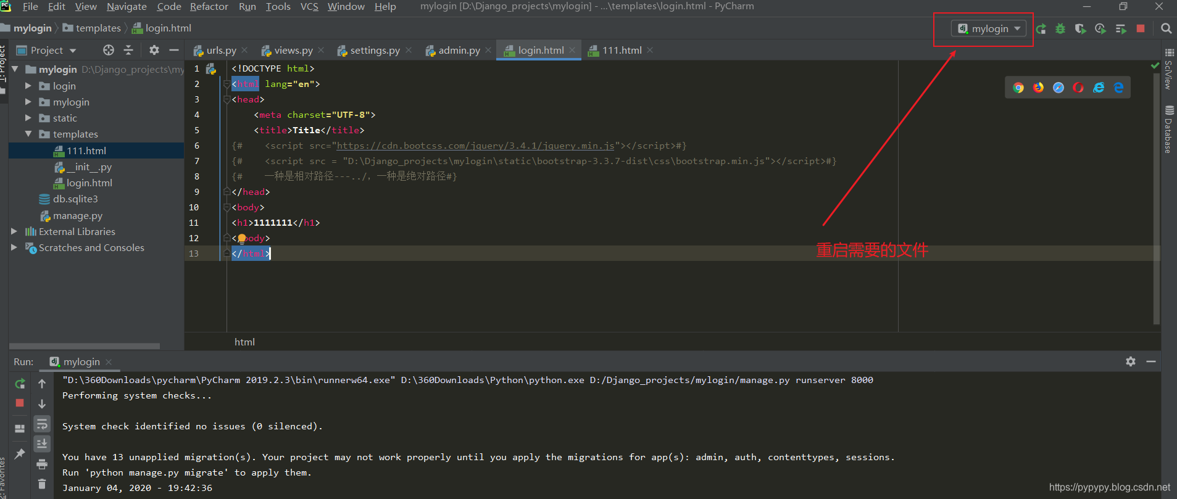Open the VCS menu
Image resolution: width=1177 pixels, height=499 pixels.
click(309, 7)
